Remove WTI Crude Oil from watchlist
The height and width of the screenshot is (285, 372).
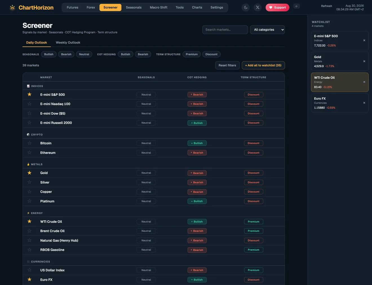[364, 82]
